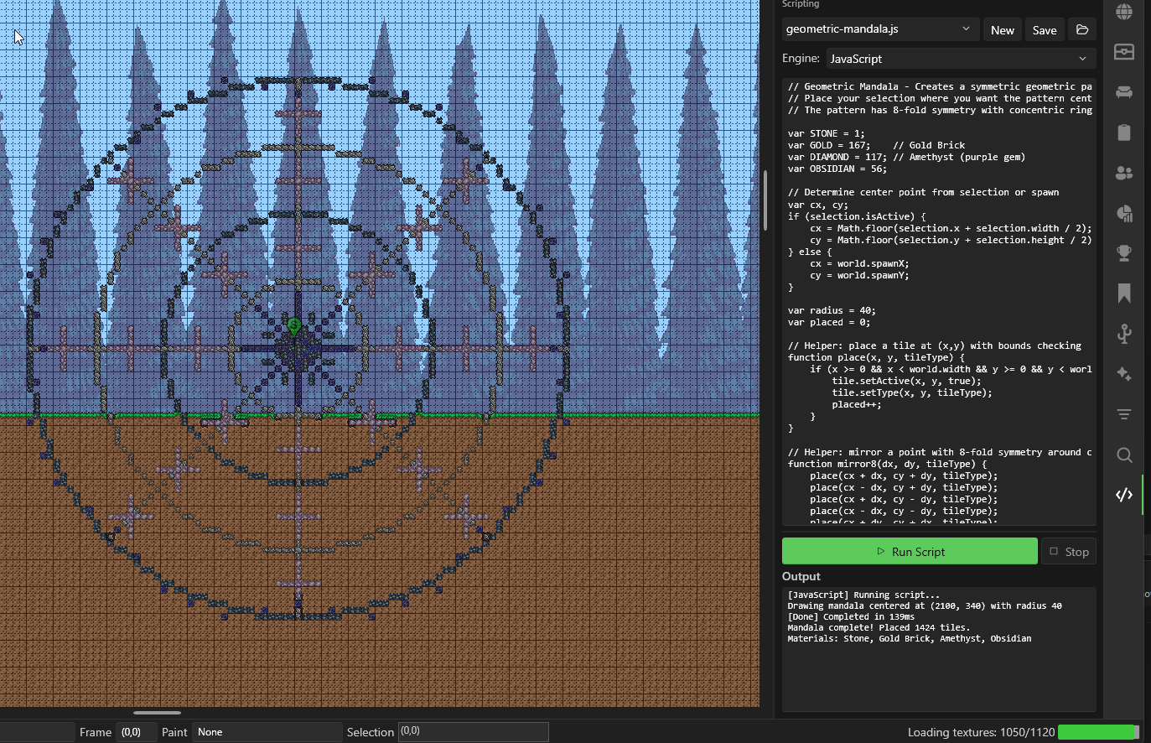Open the clipboard panel icon

pyautogui.click(x=1124, y=132)
